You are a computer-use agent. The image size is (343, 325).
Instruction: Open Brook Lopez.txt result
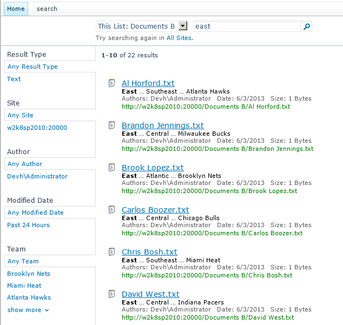(153, 168)
